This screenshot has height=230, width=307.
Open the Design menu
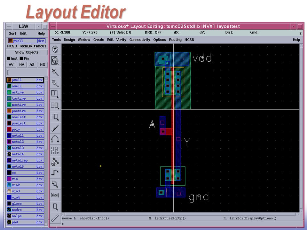tap(69, 40)
